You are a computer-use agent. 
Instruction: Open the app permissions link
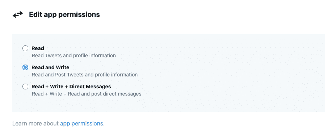point(81,123)
